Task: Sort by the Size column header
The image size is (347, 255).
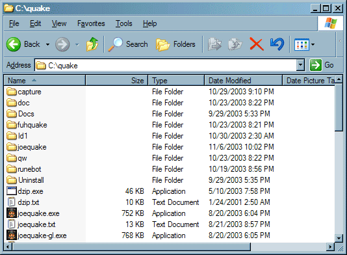Action: click(116, 81)
